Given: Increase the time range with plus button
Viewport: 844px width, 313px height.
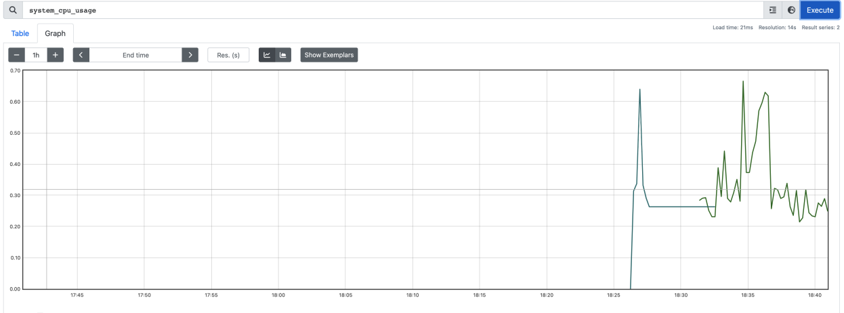Looking at the screenshot, I should click(56, 55).
